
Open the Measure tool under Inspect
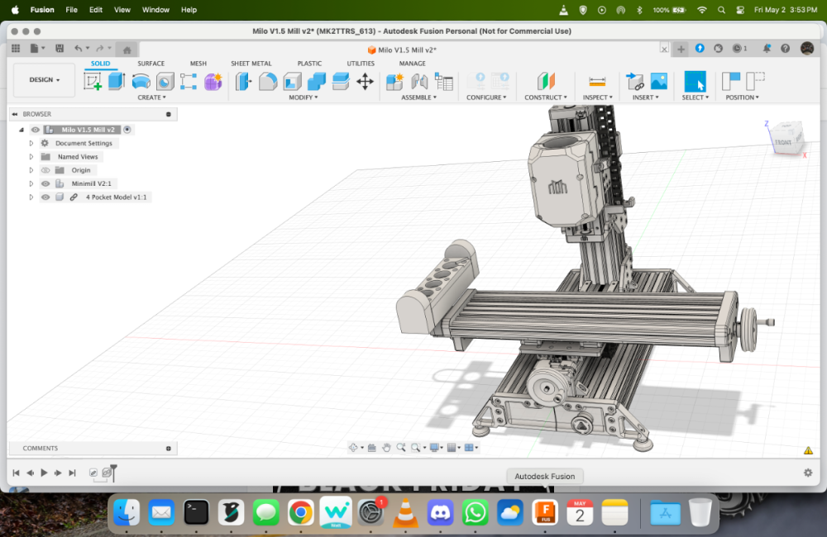click(597, 81)
